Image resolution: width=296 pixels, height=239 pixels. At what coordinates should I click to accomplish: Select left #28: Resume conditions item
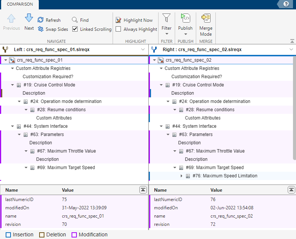click(x=61, y=110)
